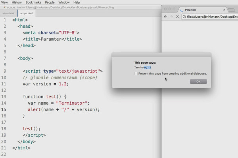Click the charset "UTF-8" value

(67, 33)
